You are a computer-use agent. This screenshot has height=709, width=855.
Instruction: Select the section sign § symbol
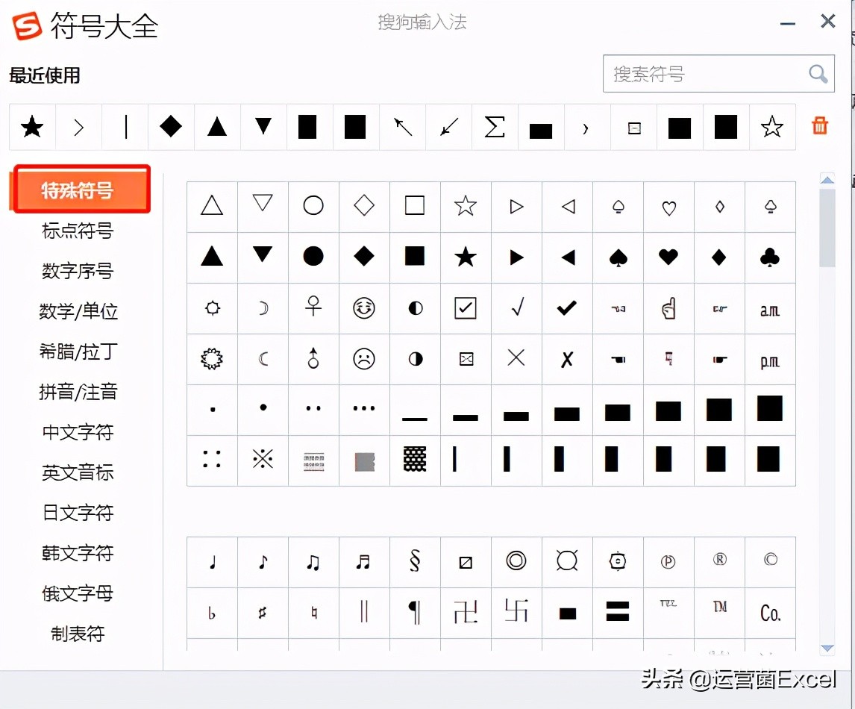415,561
